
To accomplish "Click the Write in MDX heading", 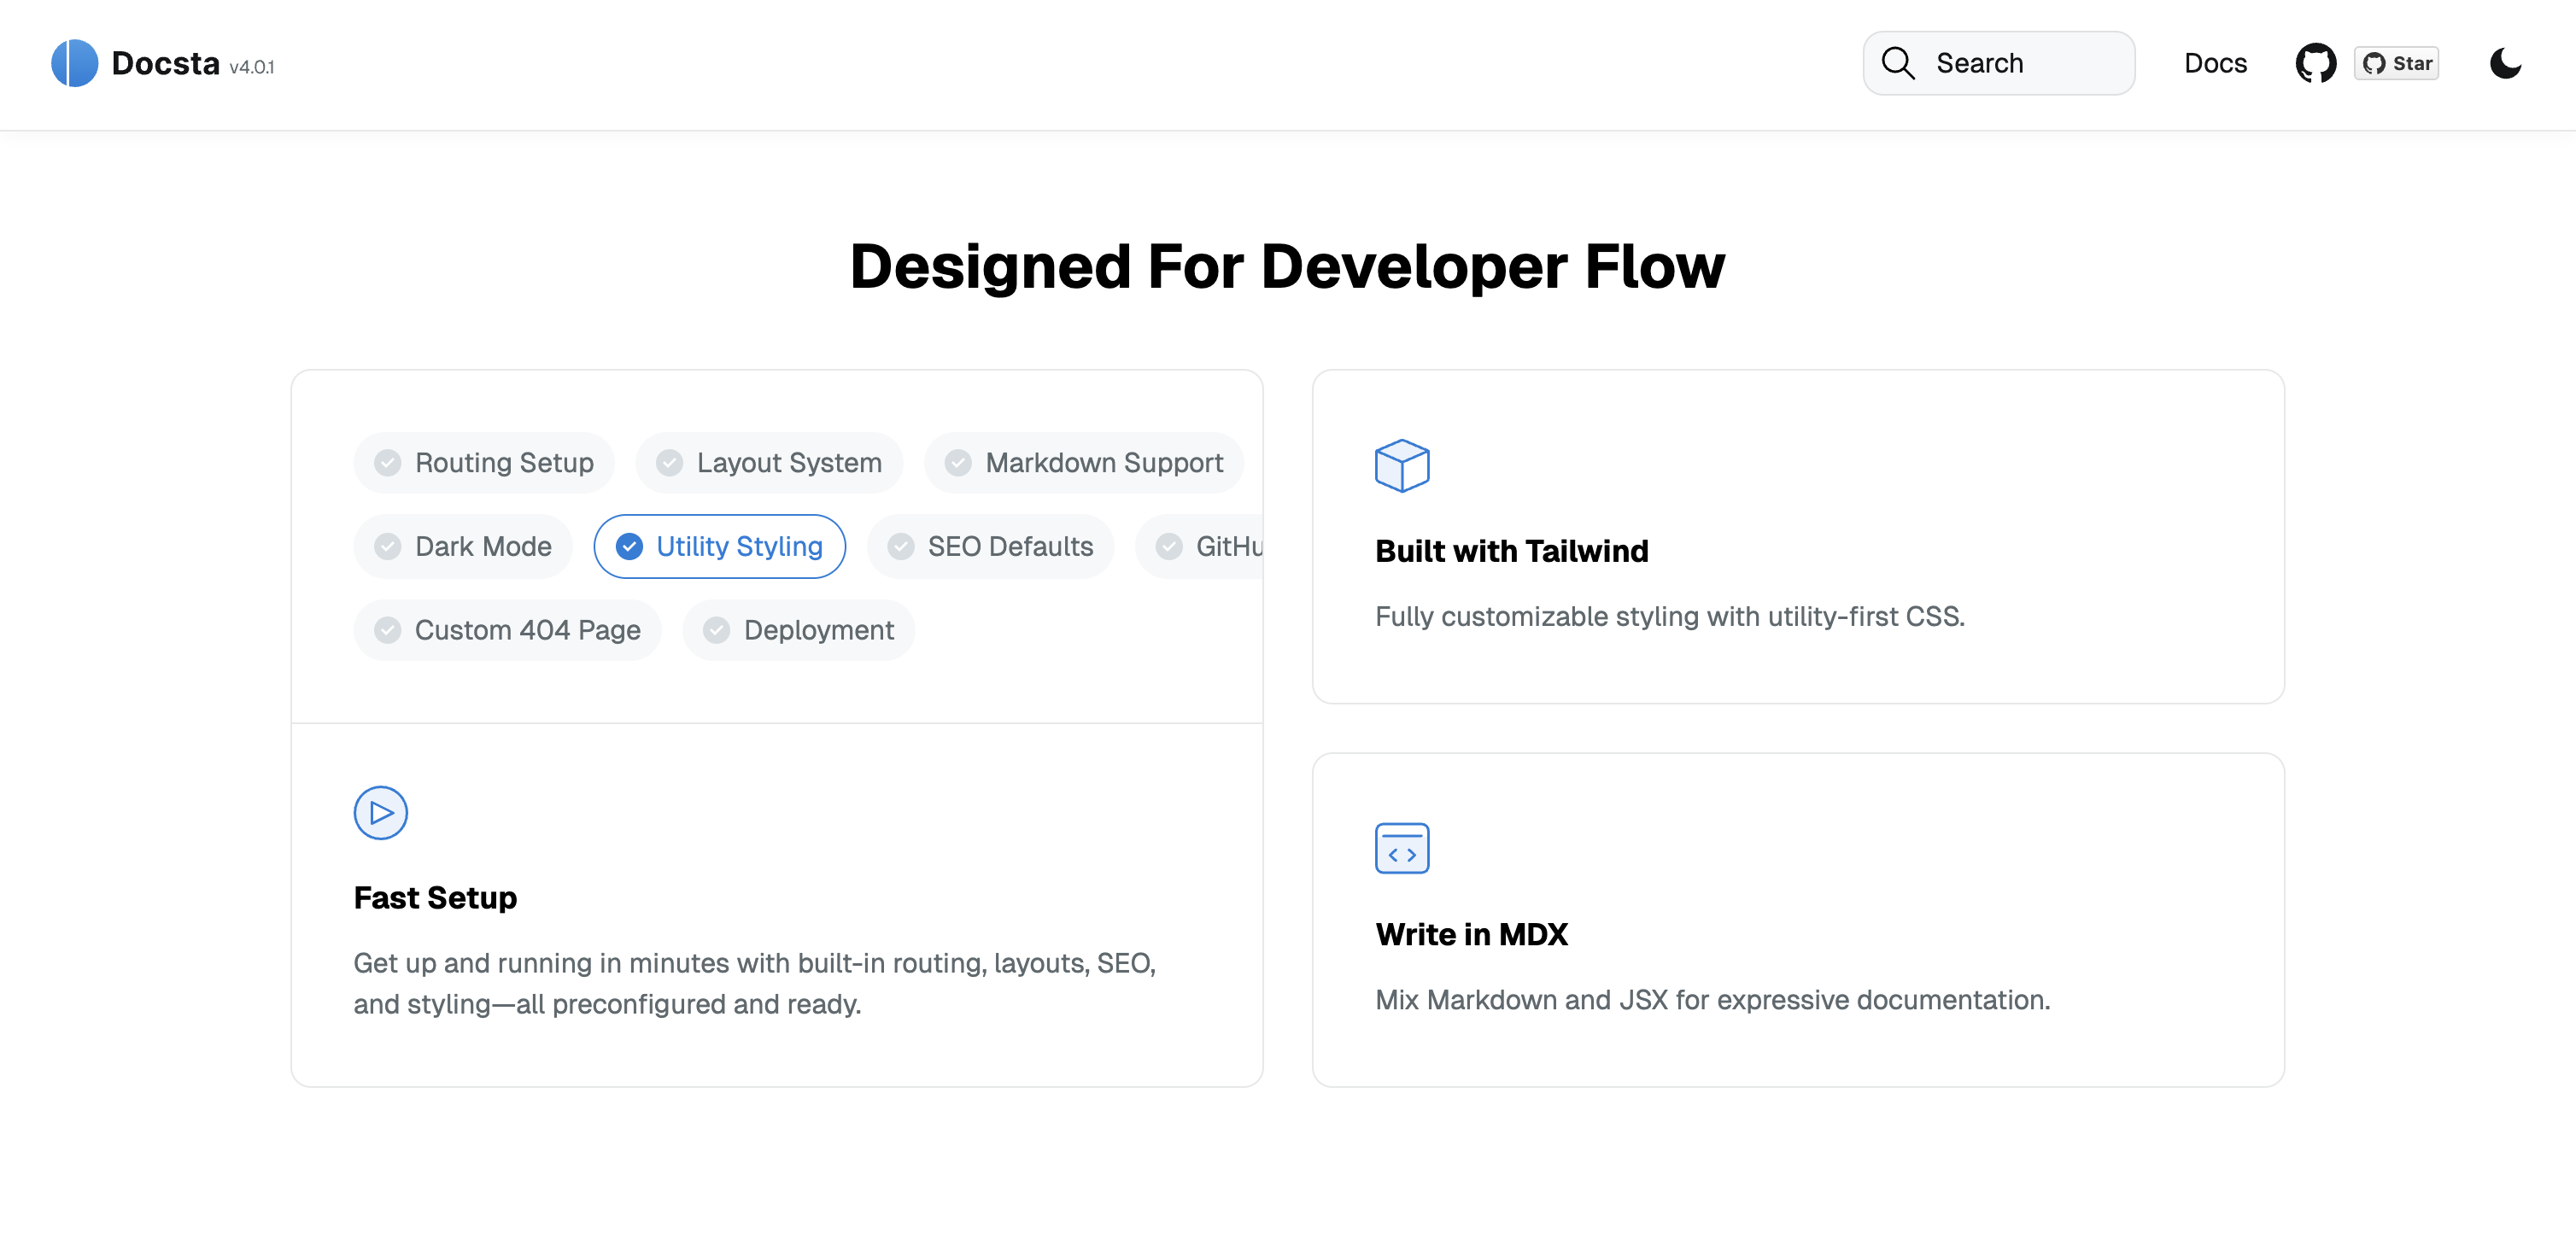I will [x=1471, y=934].
